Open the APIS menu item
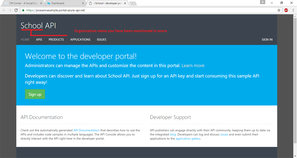The image size is (297, 158). pos(39,39)
